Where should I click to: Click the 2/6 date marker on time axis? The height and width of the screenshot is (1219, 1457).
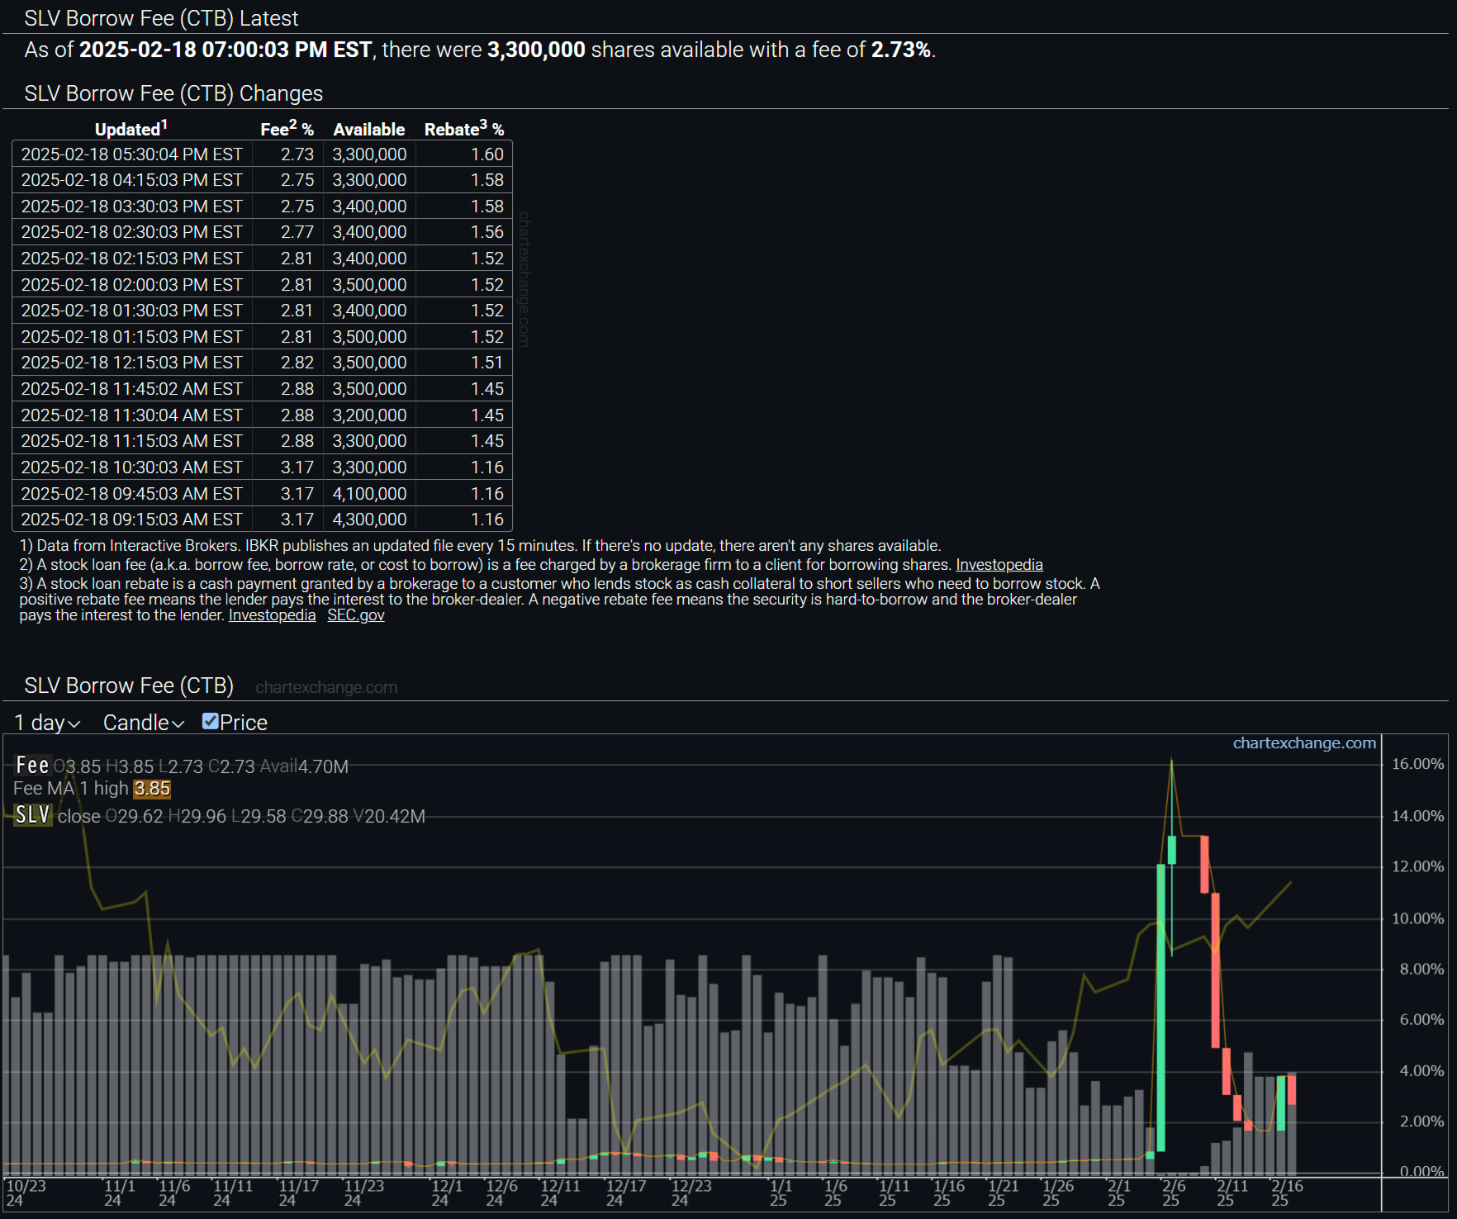click(x=1172, y=1193)
